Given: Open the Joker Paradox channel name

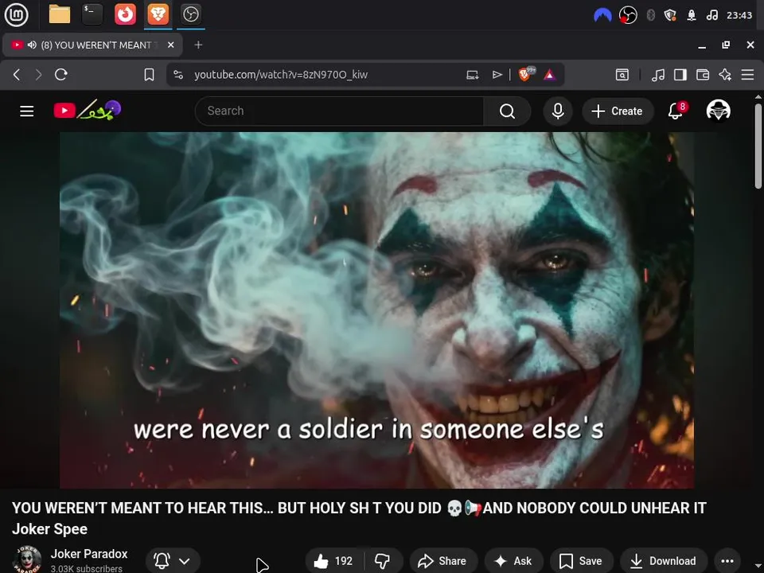Looking at the screenshot, I should [x=88, y=554].
